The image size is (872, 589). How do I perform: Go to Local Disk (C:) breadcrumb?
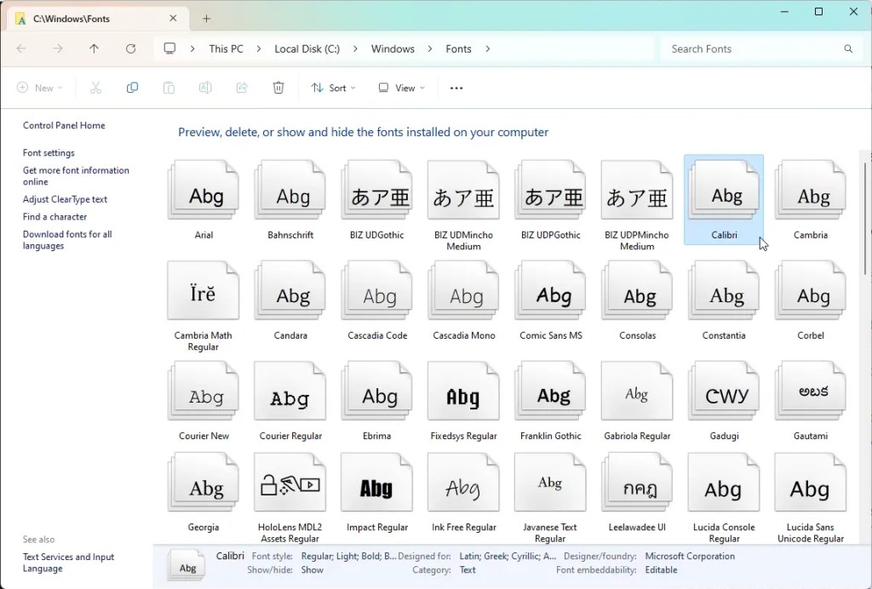click(307, 49)
